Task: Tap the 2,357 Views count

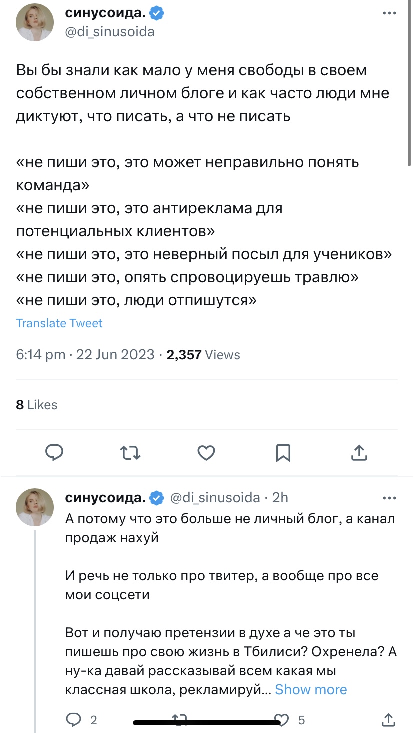Action: (203, 355)
